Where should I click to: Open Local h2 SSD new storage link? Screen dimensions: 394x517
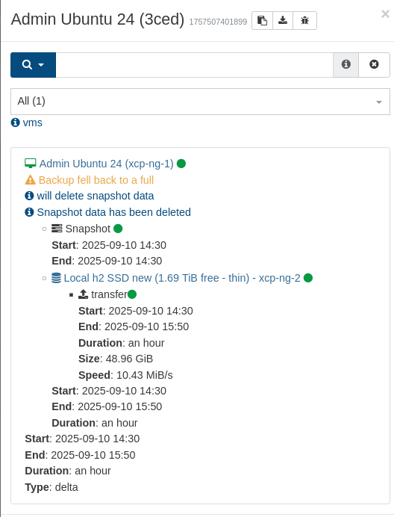[x=182, y=278]
